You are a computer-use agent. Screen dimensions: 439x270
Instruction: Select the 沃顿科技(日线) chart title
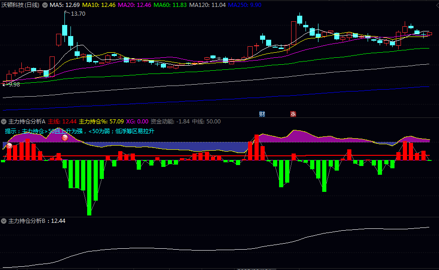(20, 5)
